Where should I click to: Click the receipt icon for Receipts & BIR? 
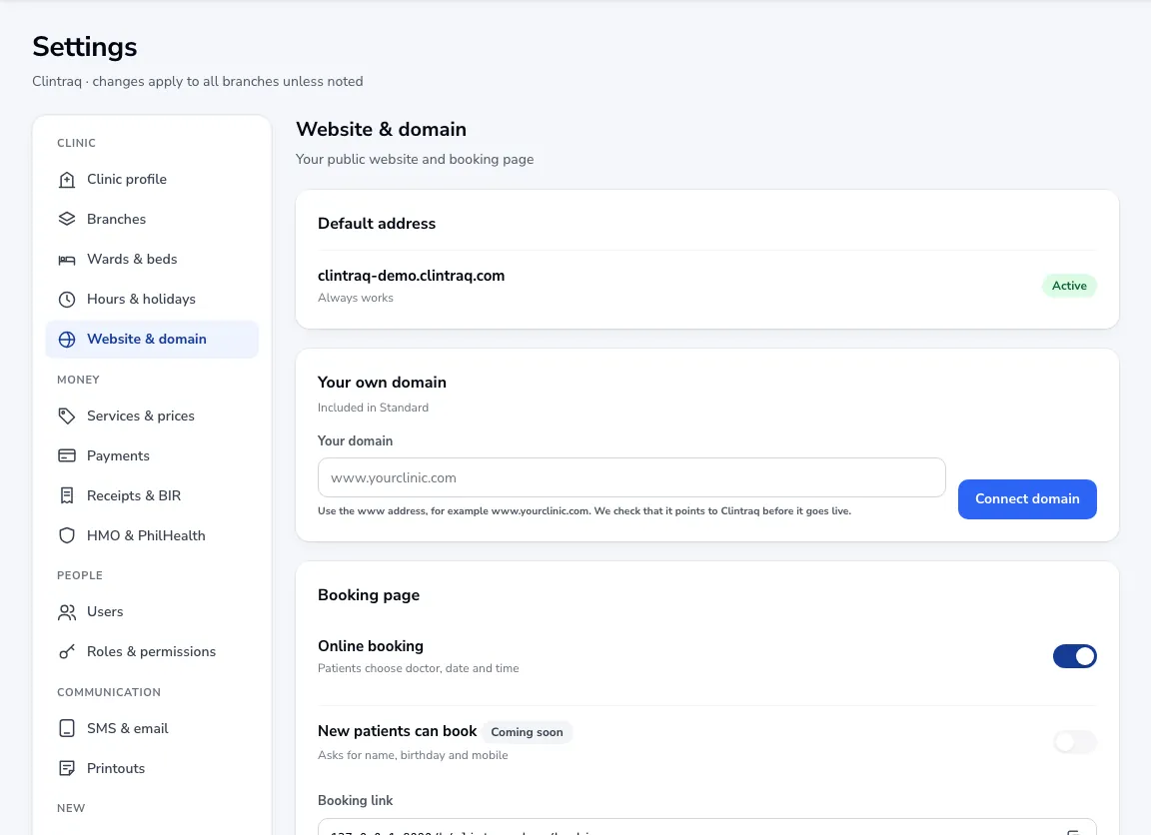(67, 496)
